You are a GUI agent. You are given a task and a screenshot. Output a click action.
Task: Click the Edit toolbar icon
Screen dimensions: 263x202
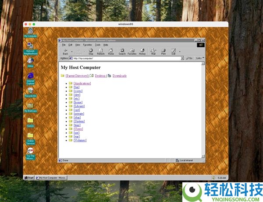pos(174,52)
